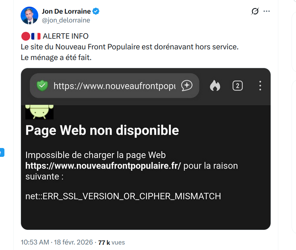Image resolution: width=296 pixels, height=250 pixels.
Task: Click the "77 k vues" view count
Action: coord(112,242)
